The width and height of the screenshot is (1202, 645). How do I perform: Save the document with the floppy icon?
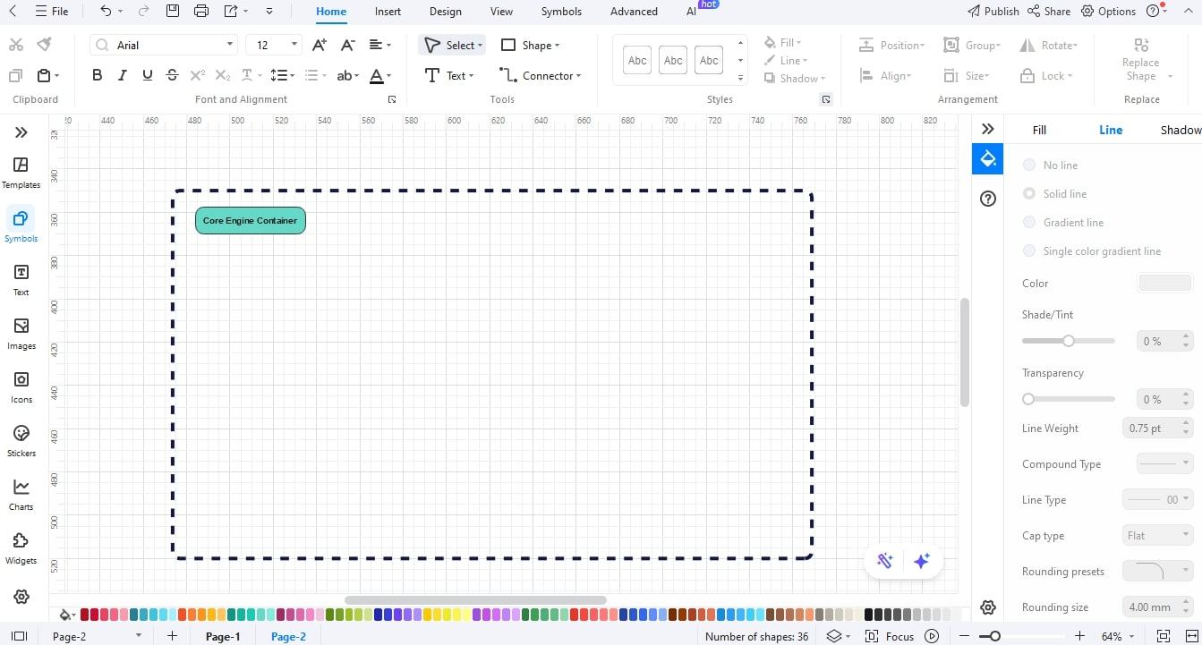point(173,12)
